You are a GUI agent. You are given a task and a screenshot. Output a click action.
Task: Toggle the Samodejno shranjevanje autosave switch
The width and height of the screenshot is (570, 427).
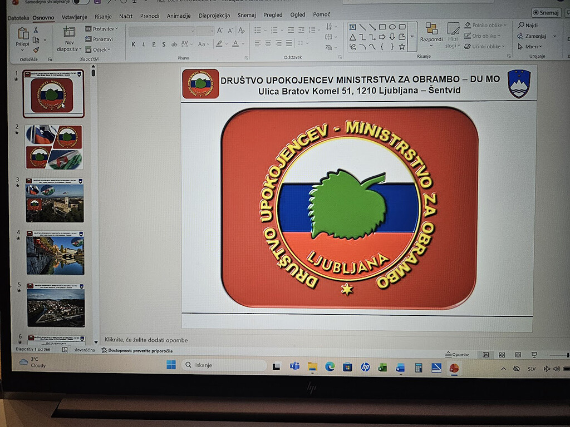[81, 2]
